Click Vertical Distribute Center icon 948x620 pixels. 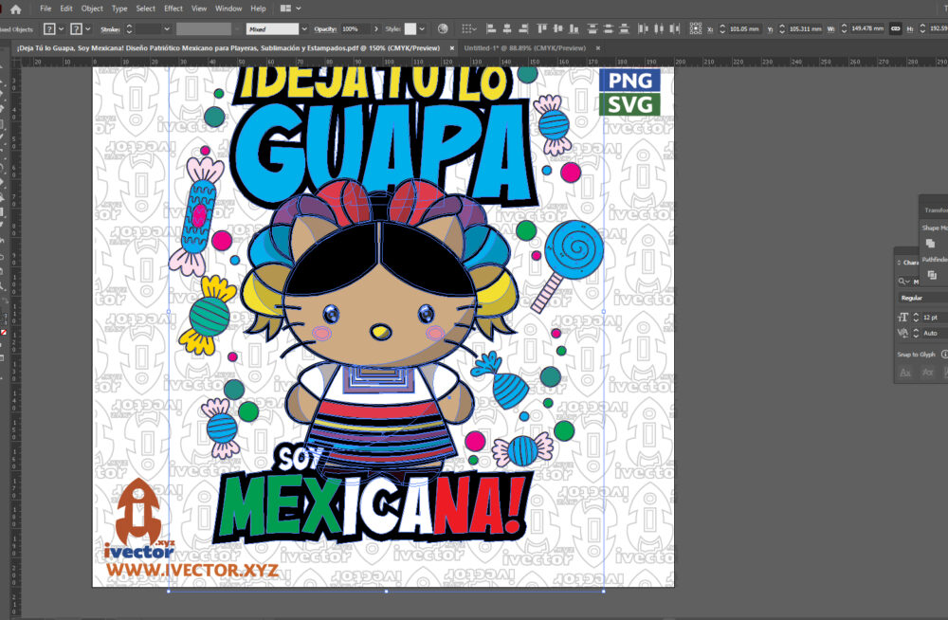tap(609, 28)
